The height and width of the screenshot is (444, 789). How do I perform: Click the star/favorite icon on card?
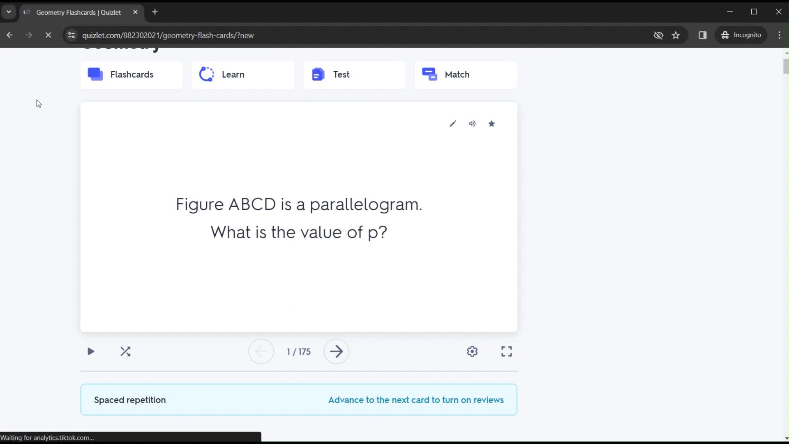point(492,124)
